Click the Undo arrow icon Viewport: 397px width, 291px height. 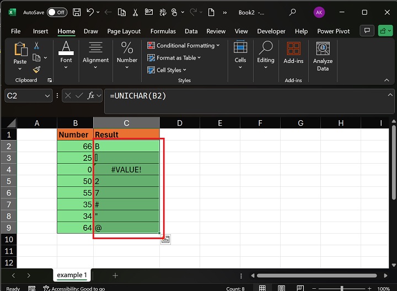click(x=90, y=12)
